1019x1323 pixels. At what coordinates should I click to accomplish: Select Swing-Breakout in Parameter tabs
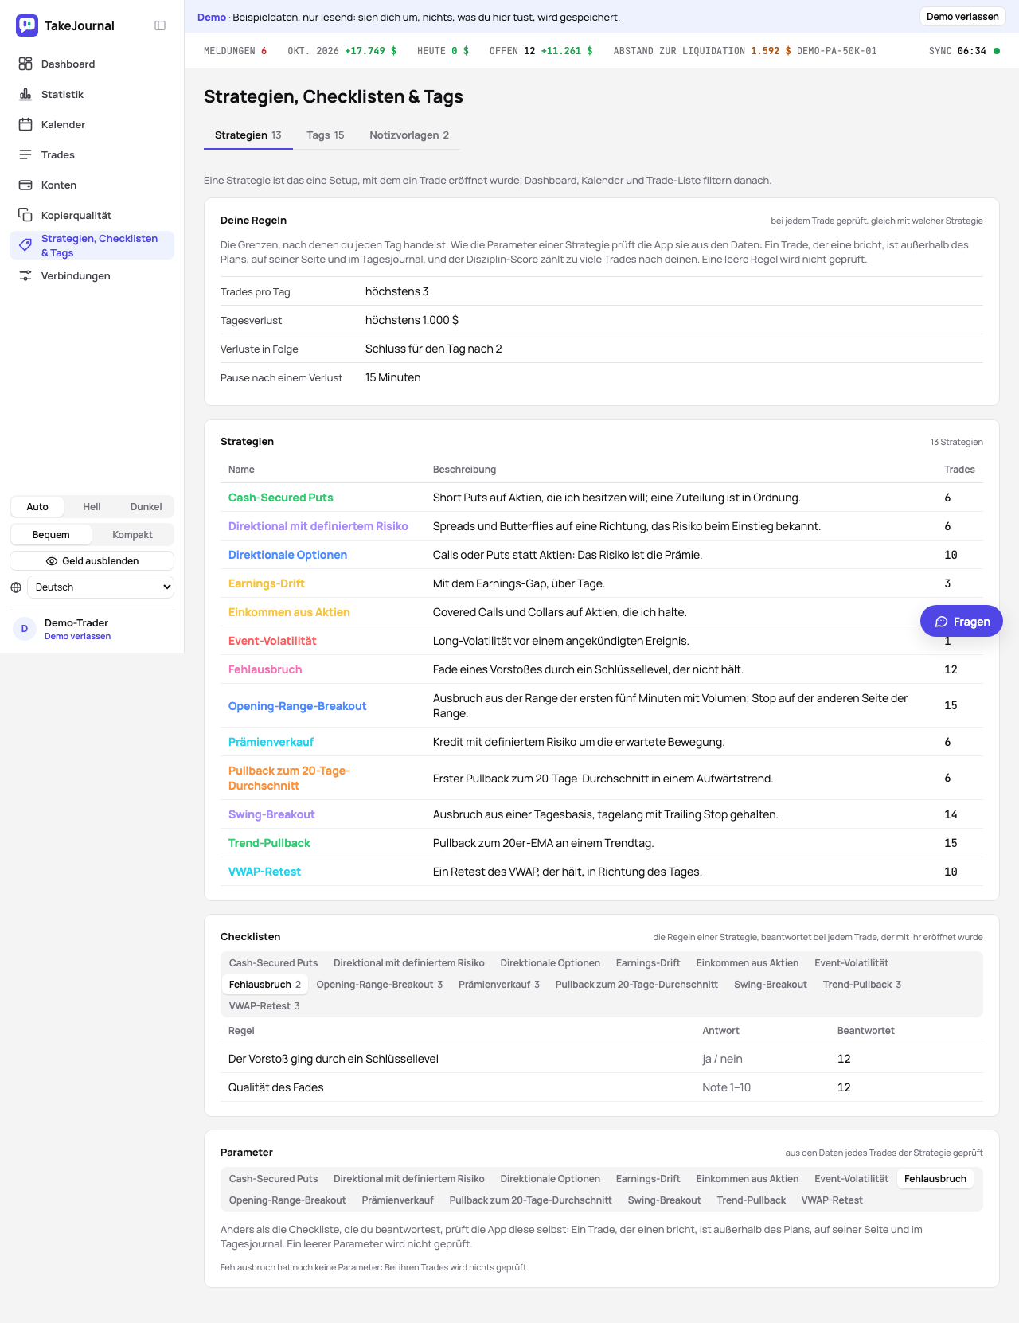665,1200
